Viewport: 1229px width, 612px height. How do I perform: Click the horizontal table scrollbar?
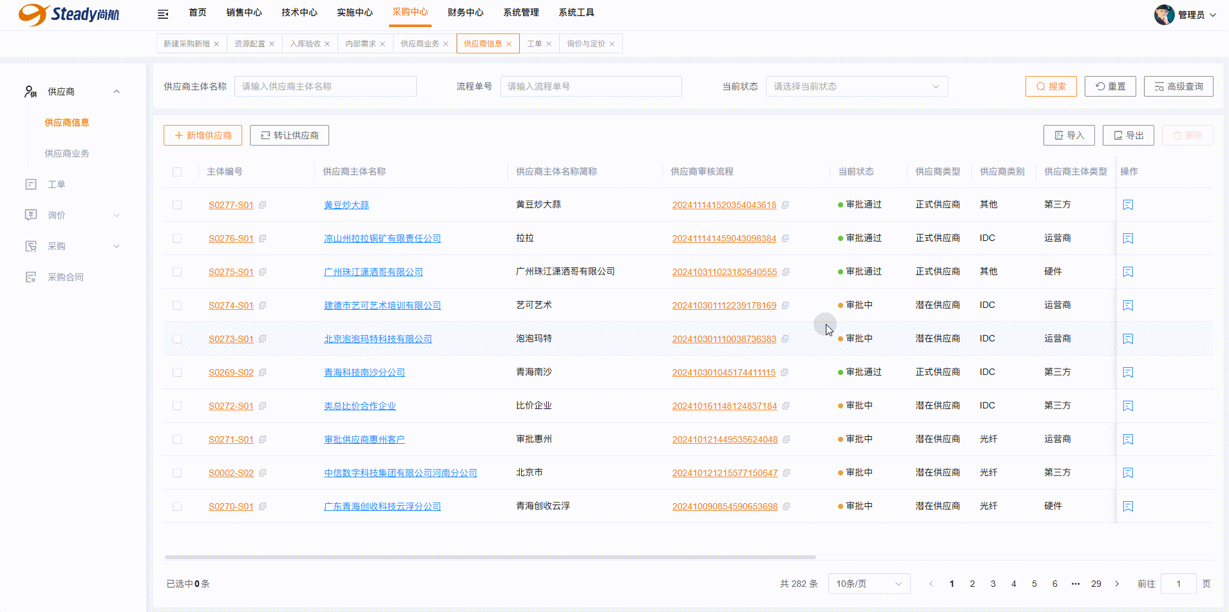coord(490,557)
